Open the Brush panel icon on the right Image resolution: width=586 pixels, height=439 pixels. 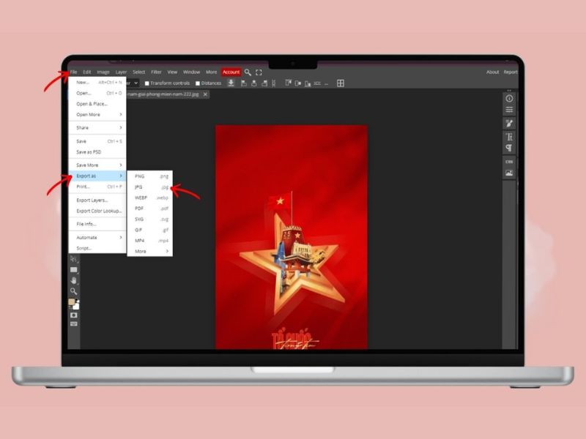(x=509, y=124)
